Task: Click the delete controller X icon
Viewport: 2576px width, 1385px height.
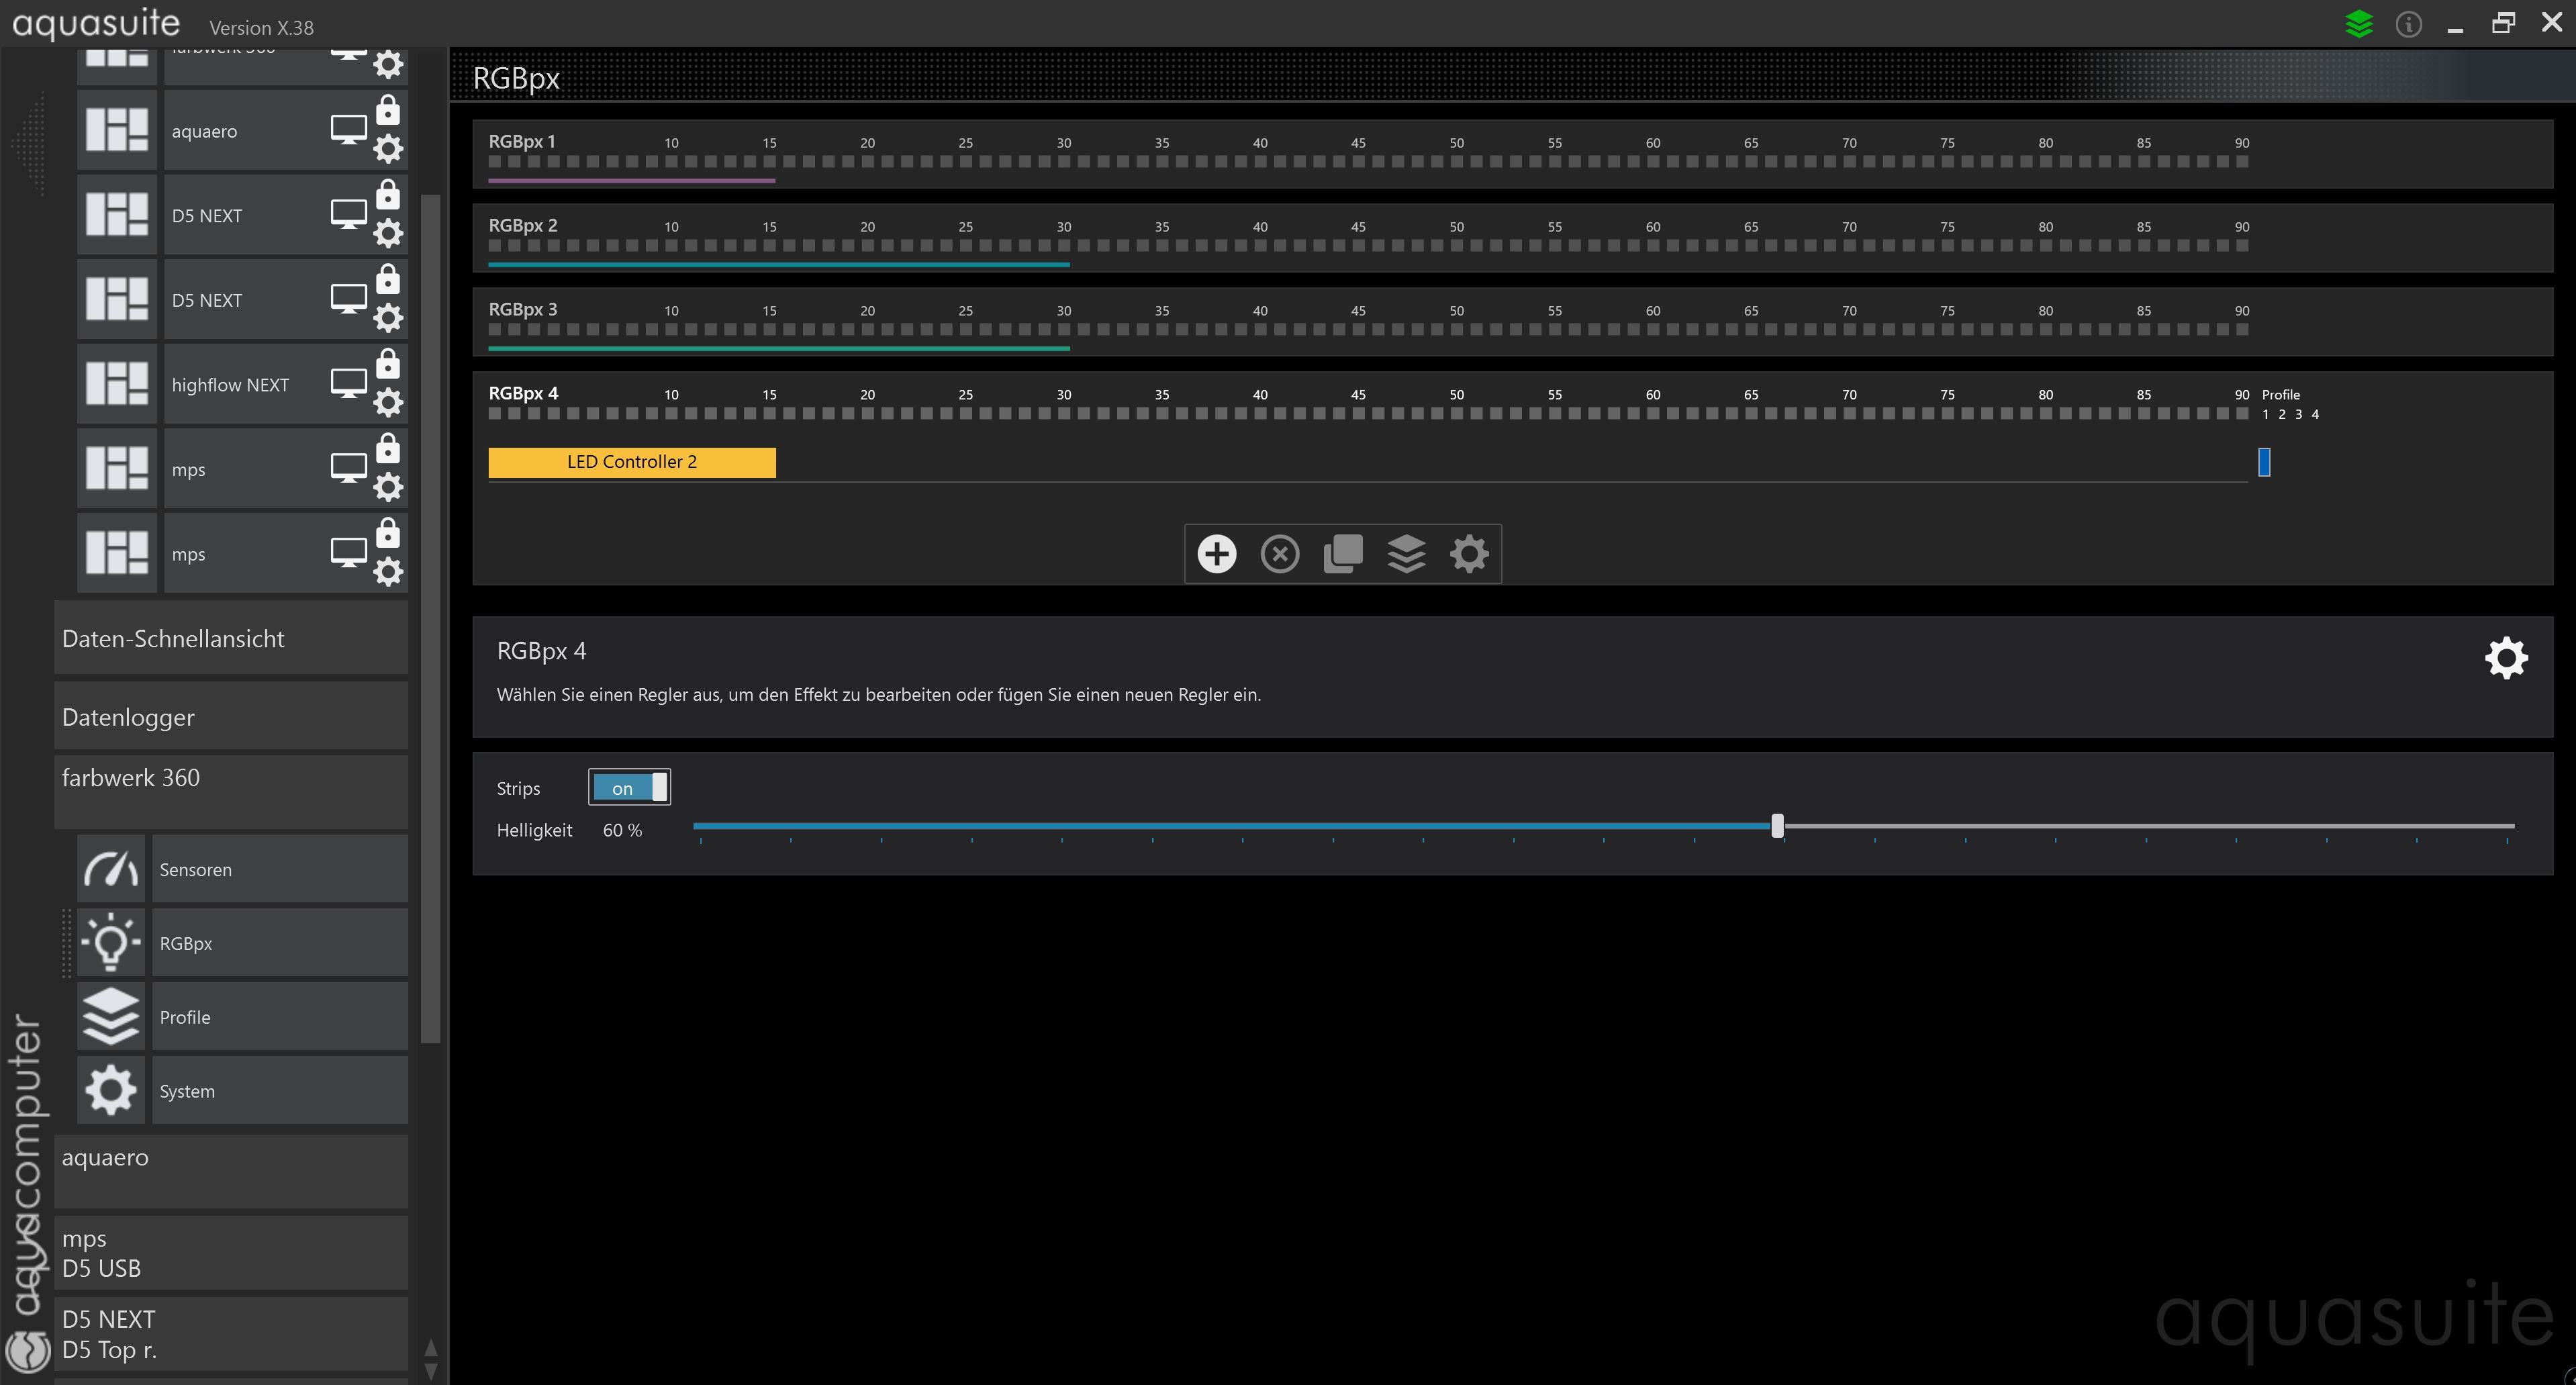Action: pyautogui.click(x=1279, y=553)
